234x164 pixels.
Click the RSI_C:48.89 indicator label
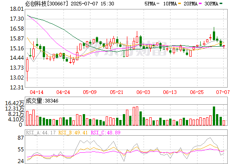[x=106, y=133]
